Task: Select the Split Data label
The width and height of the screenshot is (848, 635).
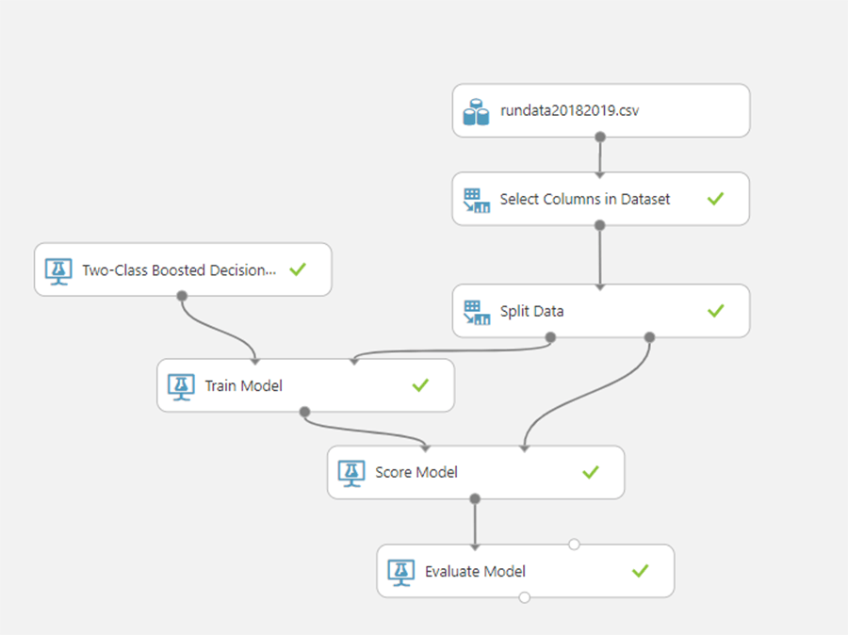Action: click(x=531, y=311)
